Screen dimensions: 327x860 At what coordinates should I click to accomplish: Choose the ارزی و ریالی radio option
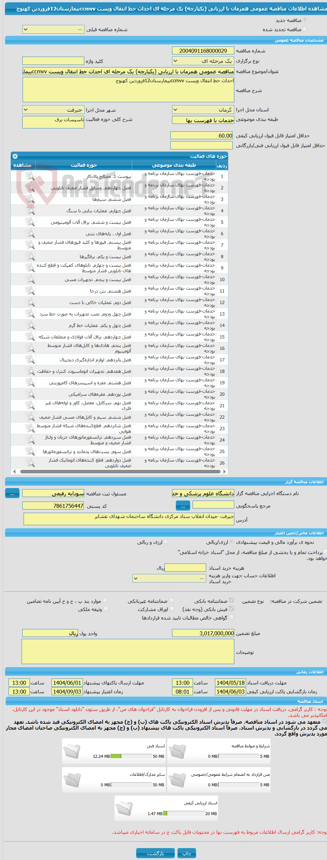point(166,542)
